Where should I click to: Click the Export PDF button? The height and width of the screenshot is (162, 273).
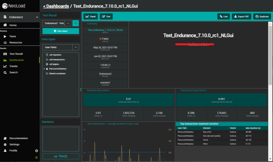241,16
